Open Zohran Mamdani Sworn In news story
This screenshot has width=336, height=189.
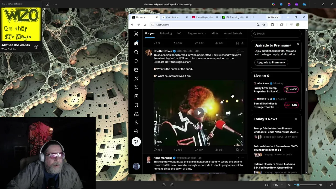276,148
